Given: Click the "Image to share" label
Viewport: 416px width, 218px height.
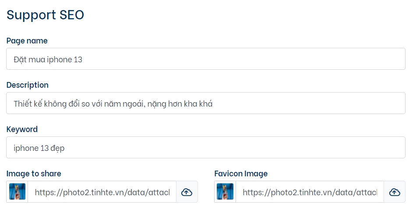Looking at the screenshot, I should tap(34, 174).
